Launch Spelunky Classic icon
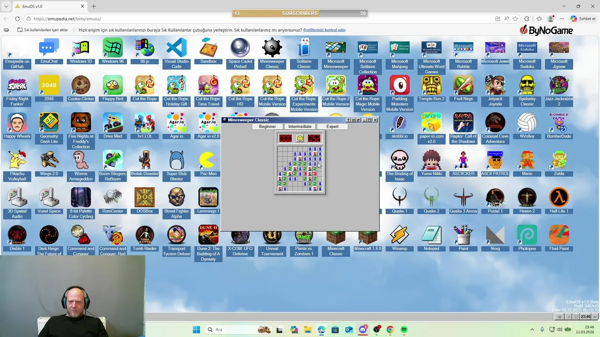Viewport: 600px width, 337px height. [x=527, y=91]
